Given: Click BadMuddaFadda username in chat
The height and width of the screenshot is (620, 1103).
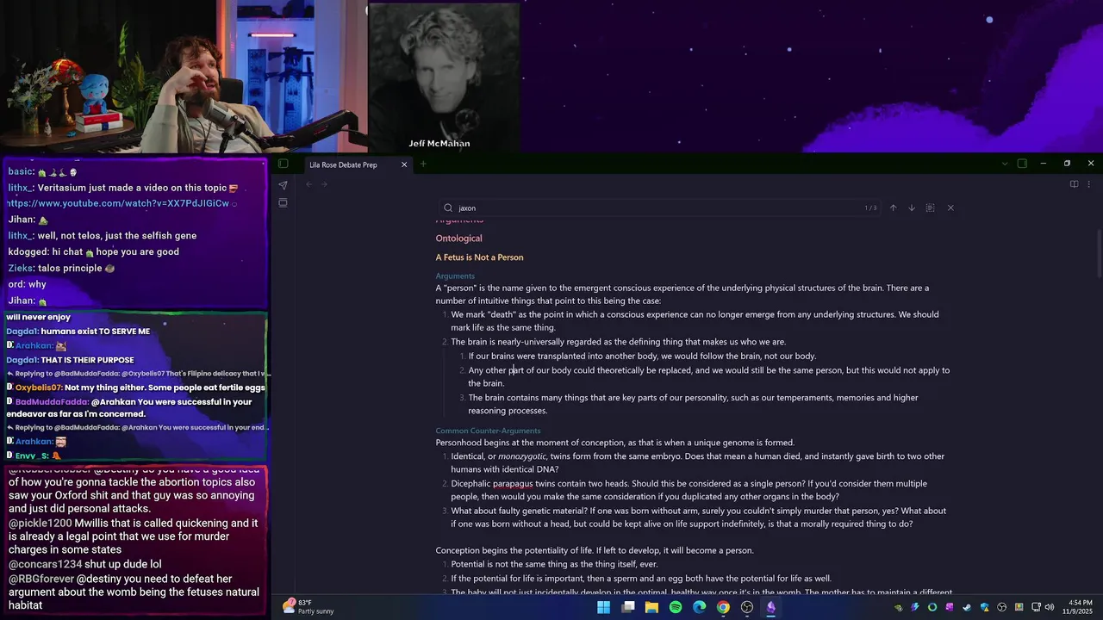Looking at the screenshot, I should (51, 402).
